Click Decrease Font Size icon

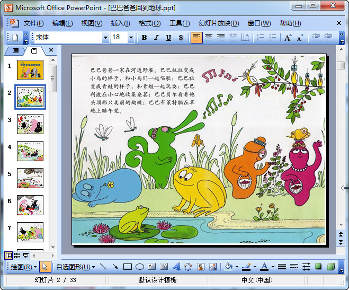300,38
